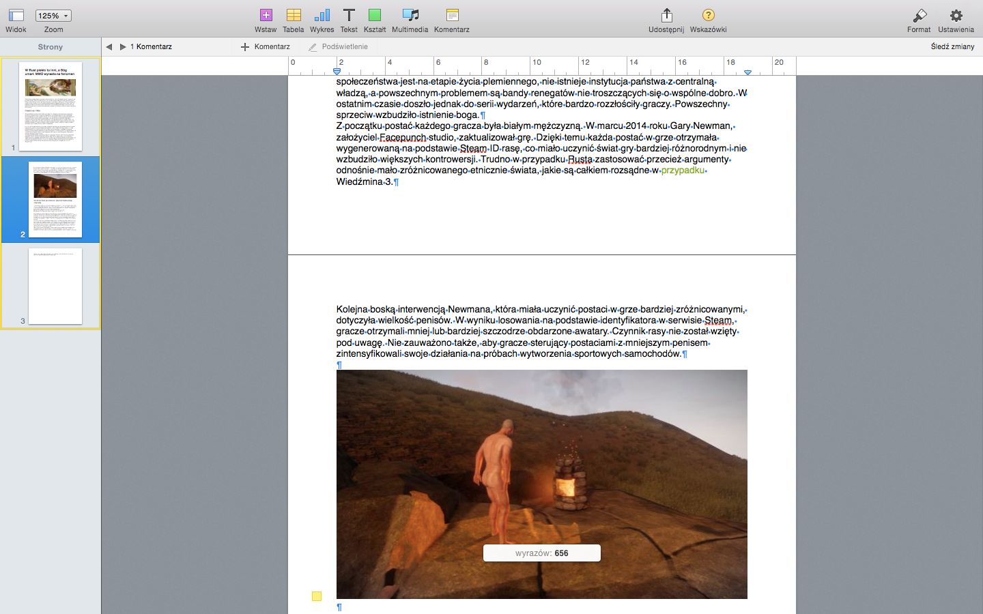The height and width of the screenshot is (614, 983).
Task: Click Śledź zmiany track changes
Action: point(952,46)
